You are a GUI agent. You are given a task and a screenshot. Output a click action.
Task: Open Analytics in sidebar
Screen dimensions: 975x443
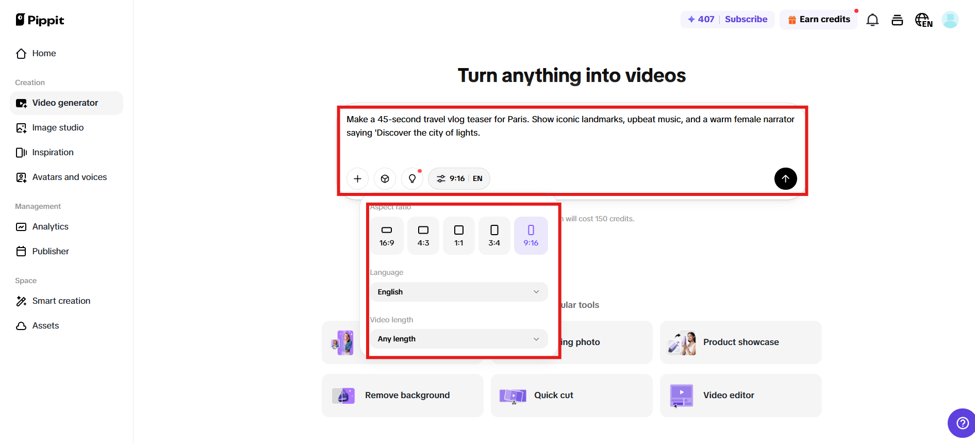[67, 227]
